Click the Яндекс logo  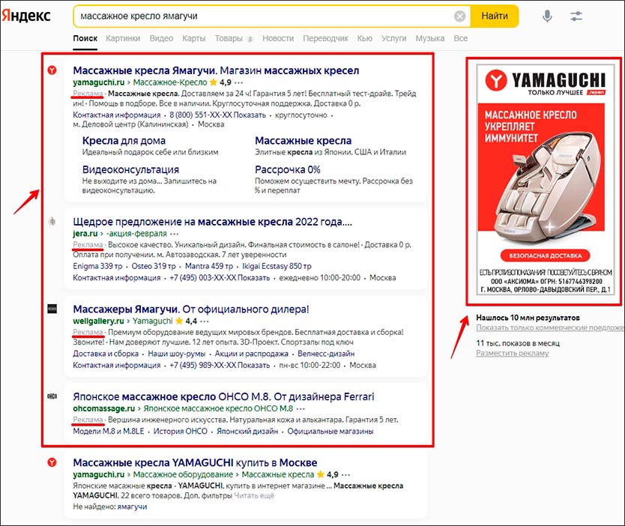26,16
